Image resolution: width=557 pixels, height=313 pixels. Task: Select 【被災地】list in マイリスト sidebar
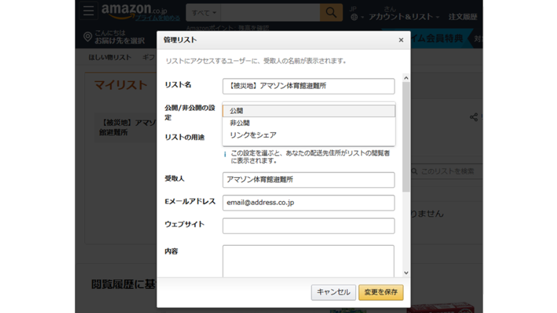click(x=125, y=128)
